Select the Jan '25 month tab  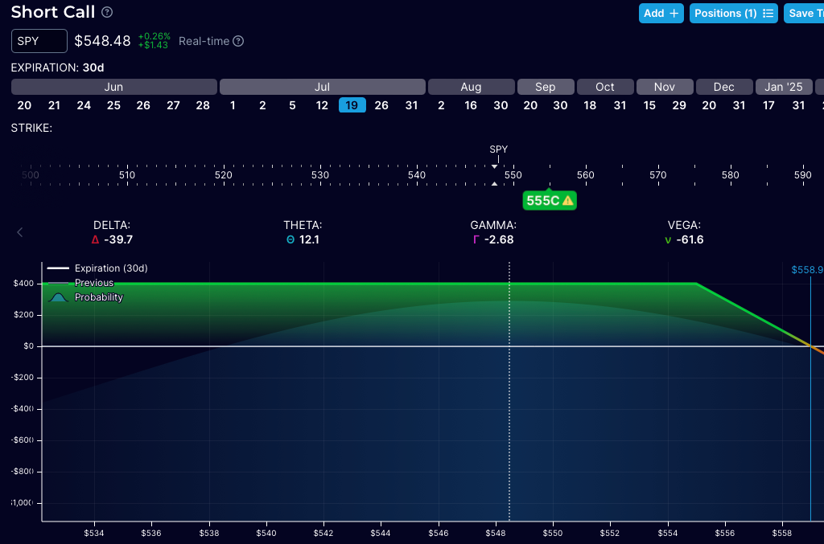pos(784,87)
